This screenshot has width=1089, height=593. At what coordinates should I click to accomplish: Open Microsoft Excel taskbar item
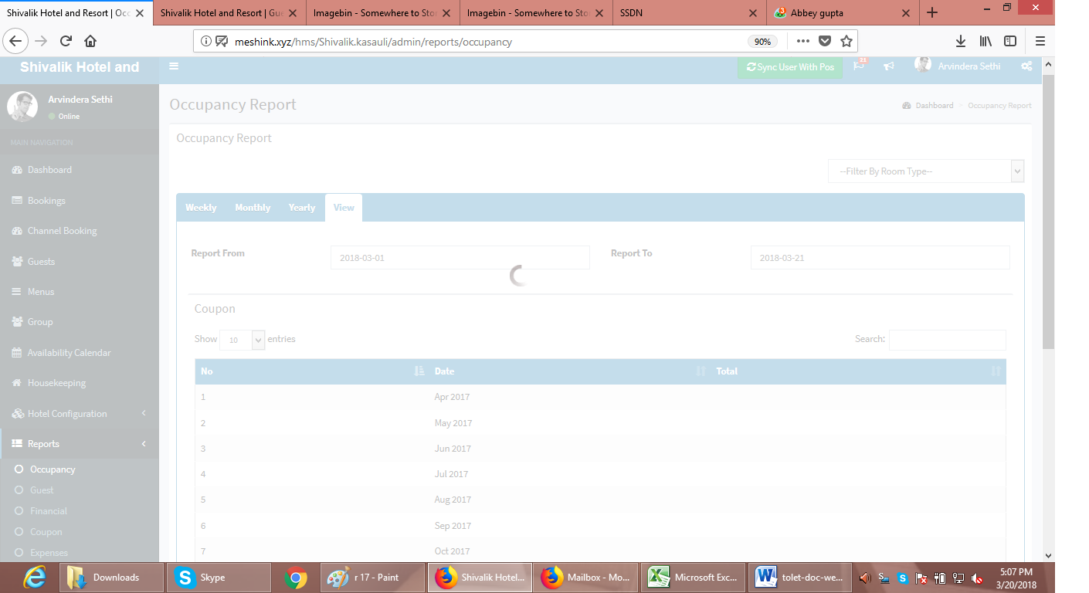(694, 577)
